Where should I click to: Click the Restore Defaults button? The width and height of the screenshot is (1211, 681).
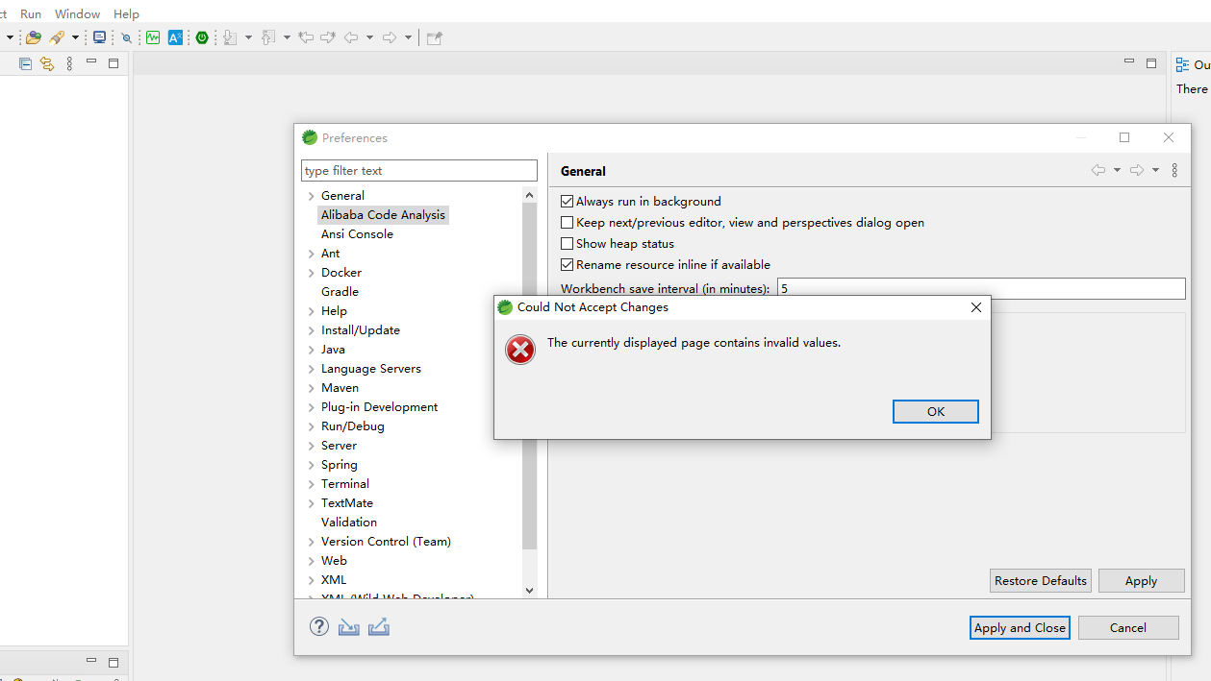[x=1040, y=580]
